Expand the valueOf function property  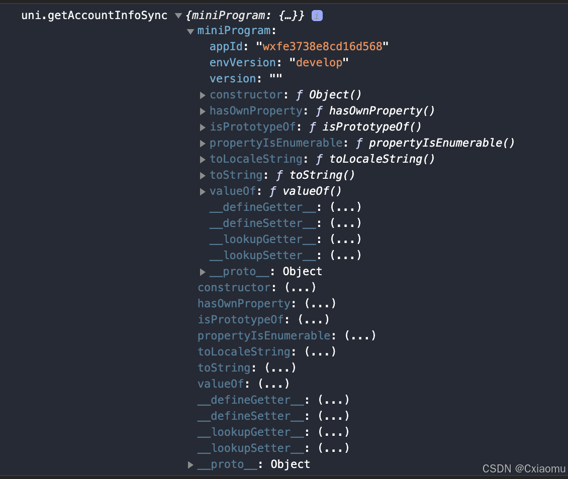[x=203, y=191]
